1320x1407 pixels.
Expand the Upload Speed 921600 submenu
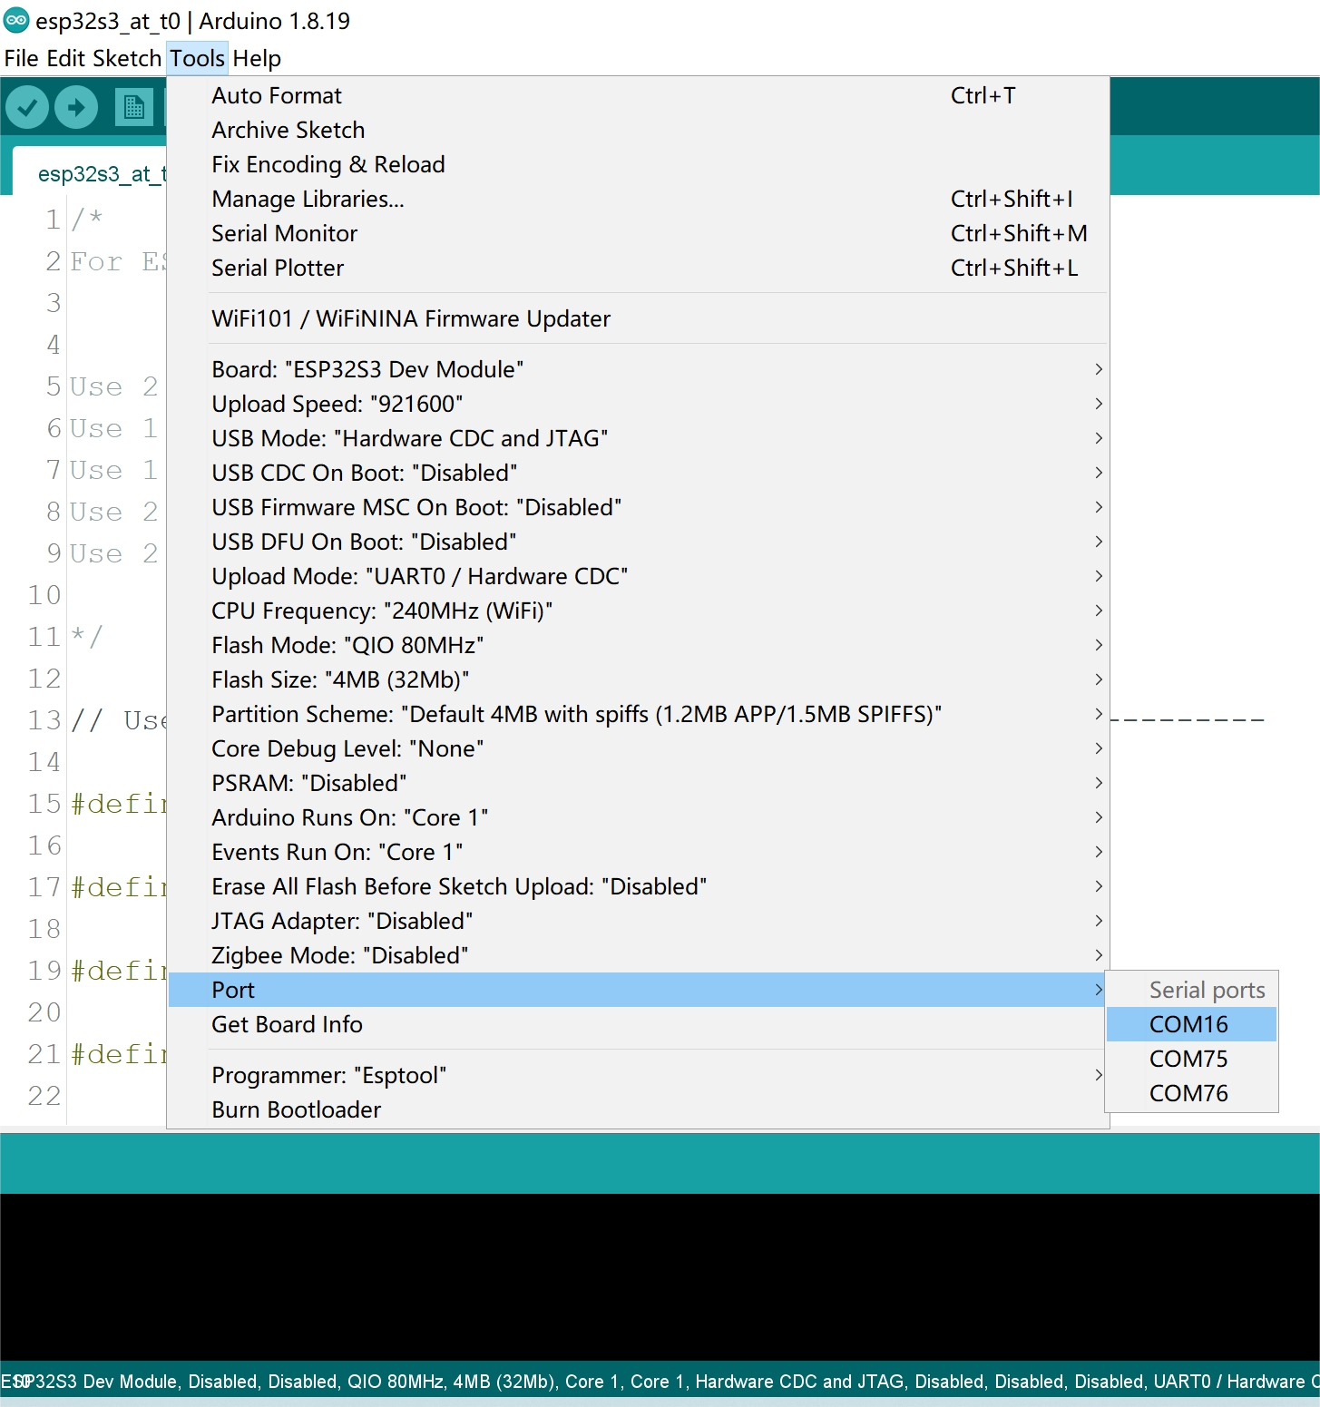point(639,404)
